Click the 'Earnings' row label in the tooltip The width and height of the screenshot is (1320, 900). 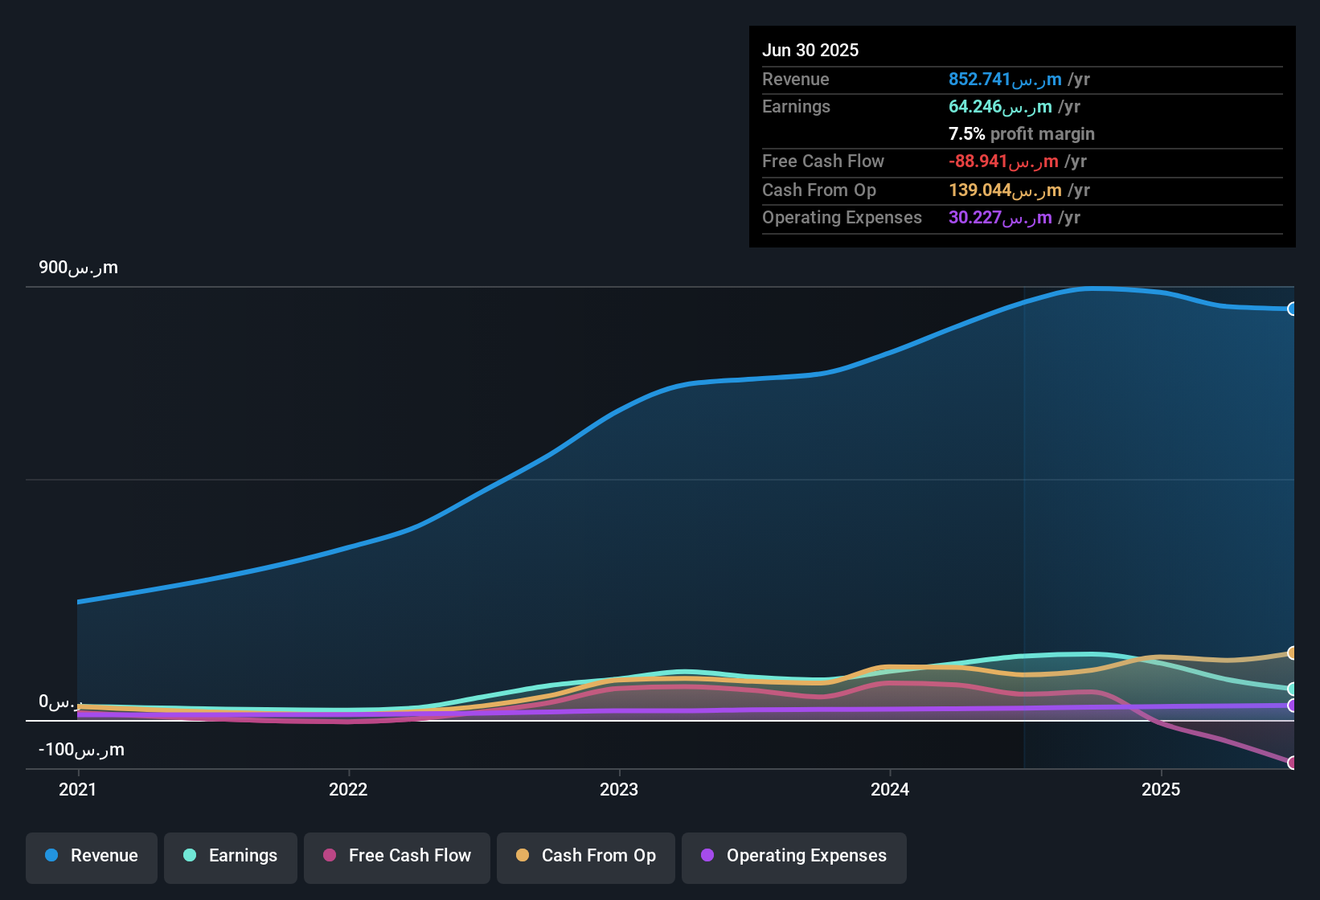tap(796, 107)
